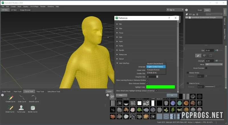Choose the brush stroke selection mode icon
228x125 pixels.
coord(198,55)
